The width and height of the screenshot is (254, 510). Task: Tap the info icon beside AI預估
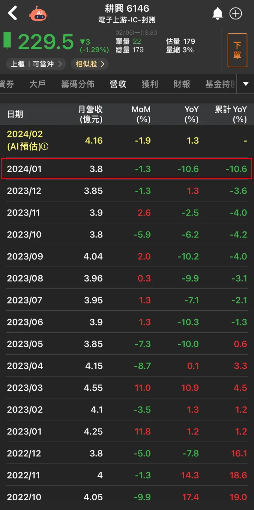[x=45, y=147]
